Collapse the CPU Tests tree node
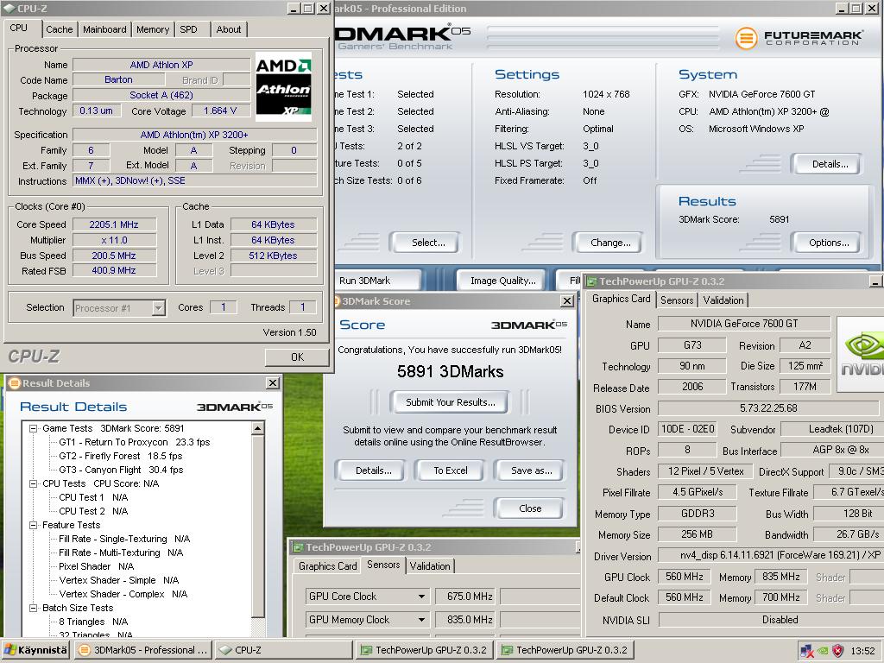The image size is (884, 663). (34, 483)
